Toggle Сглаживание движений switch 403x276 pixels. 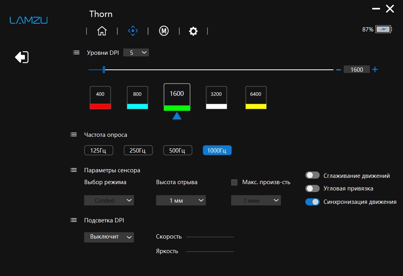click(x=312, y=175)
